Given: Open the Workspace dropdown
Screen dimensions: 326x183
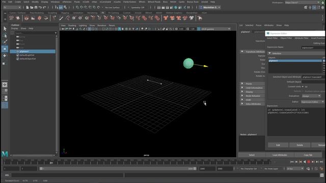Looking at the screenshot, I should click(x=302, y=2).
